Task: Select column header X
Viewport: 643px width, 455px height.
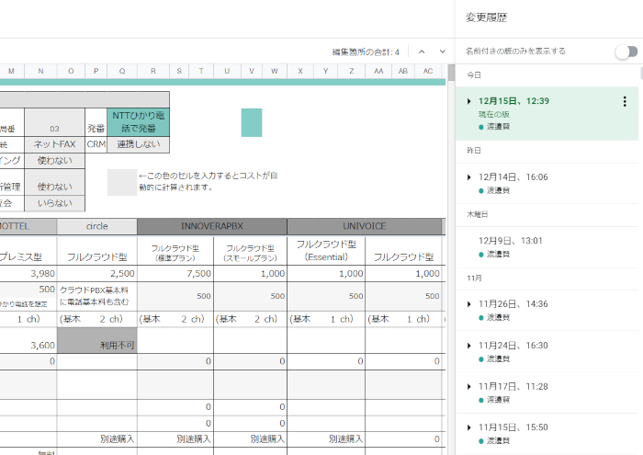Action: tap(300, 71)
